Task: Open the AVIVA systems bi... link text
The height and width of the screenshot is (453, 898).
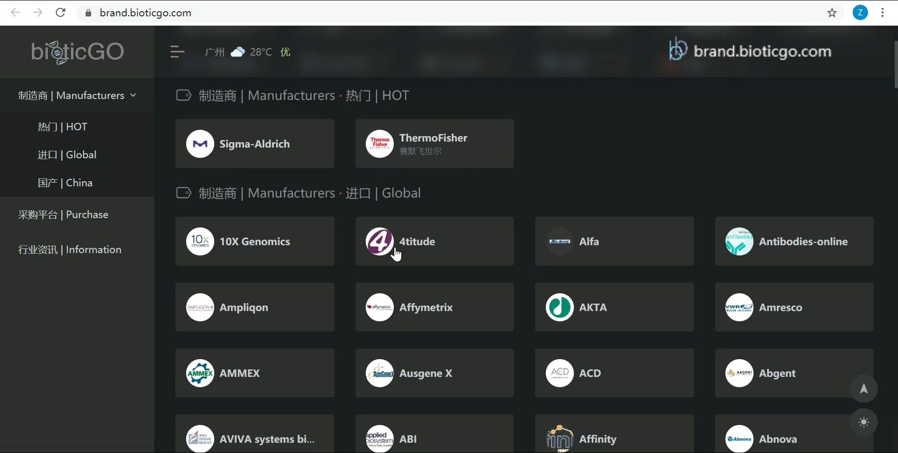Action: [x=267, y=439]
